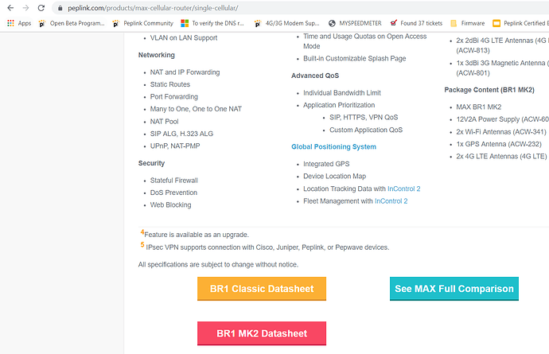Click the NAT Pool list item
Screen dimensions: 549x354
point(164,122)
